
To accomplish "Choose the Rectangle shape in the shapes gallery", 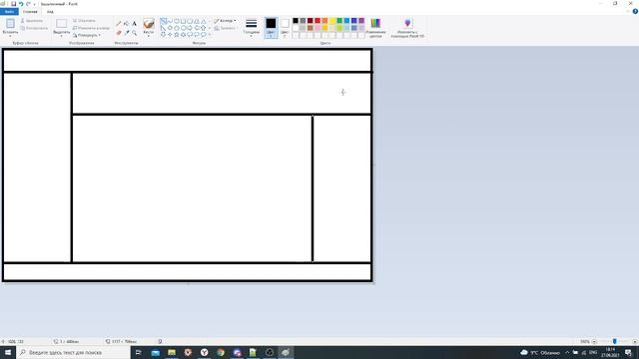I will pyautogui.click(x=184, y=21).
